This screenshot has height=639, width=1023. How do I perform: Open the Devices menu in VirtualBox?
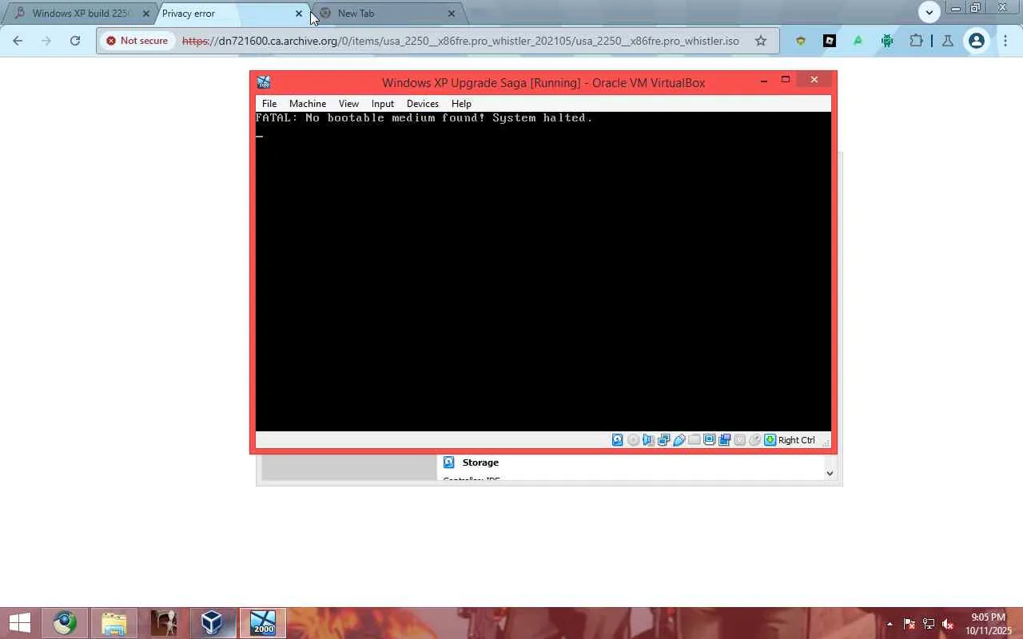[423, 104]
